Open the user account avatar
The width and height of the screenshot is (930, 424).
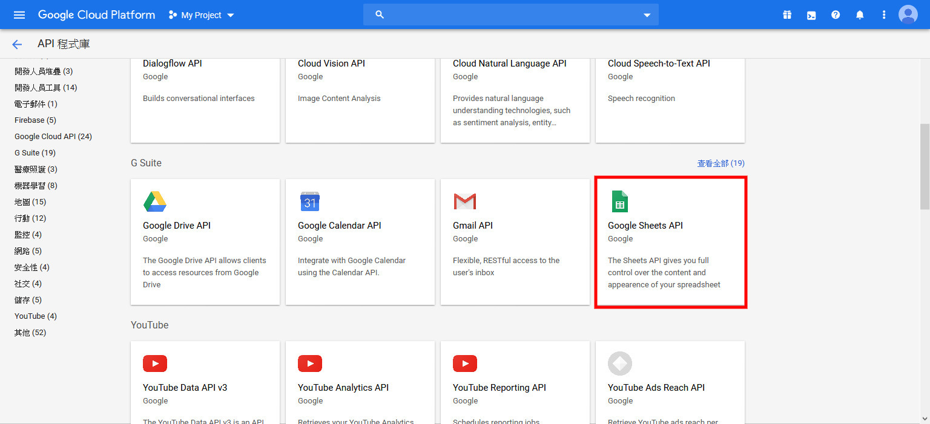tap(908, 15)
